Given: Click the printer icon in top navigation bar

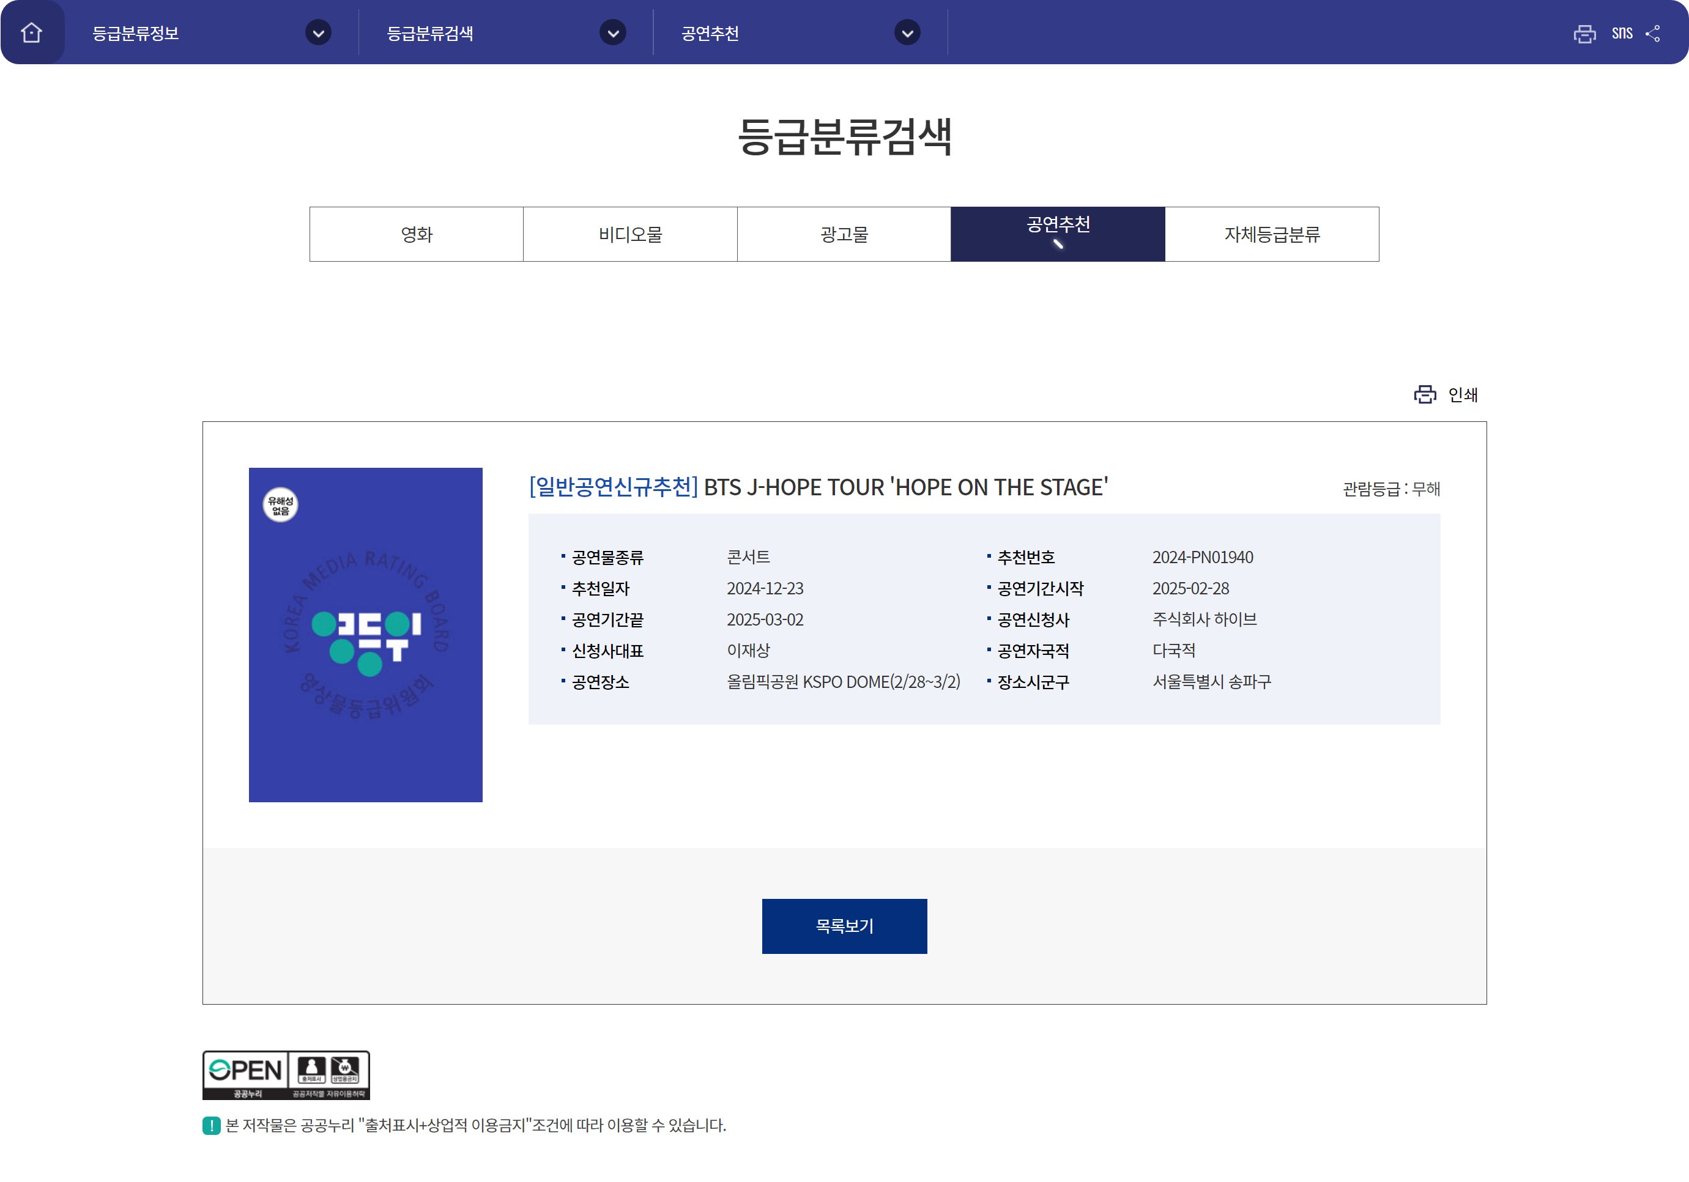Looking at the screenshot, I should click(1584, 33).
